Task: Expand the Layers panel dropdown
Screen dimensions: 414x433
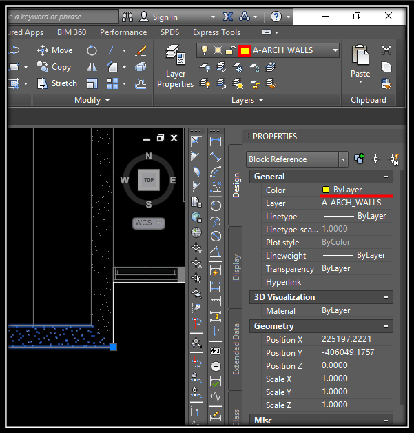Action: pyautogui.click(x=261, y=100)
